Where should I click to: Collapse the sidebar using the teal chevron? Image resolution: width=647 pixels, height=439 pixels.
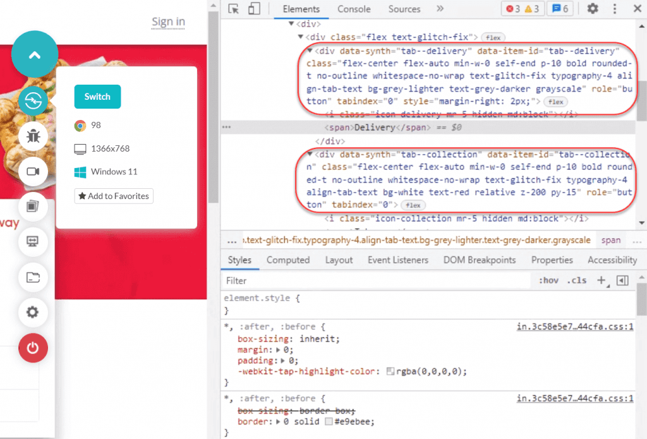[x=35, y=54]
